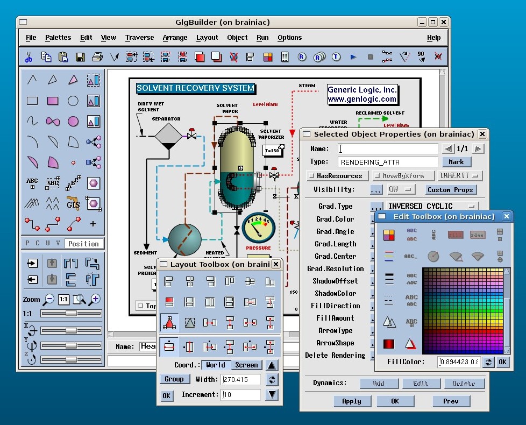Click the Name input field in object properties
This screenshot has height=425, width=526.
coord(387,148)
